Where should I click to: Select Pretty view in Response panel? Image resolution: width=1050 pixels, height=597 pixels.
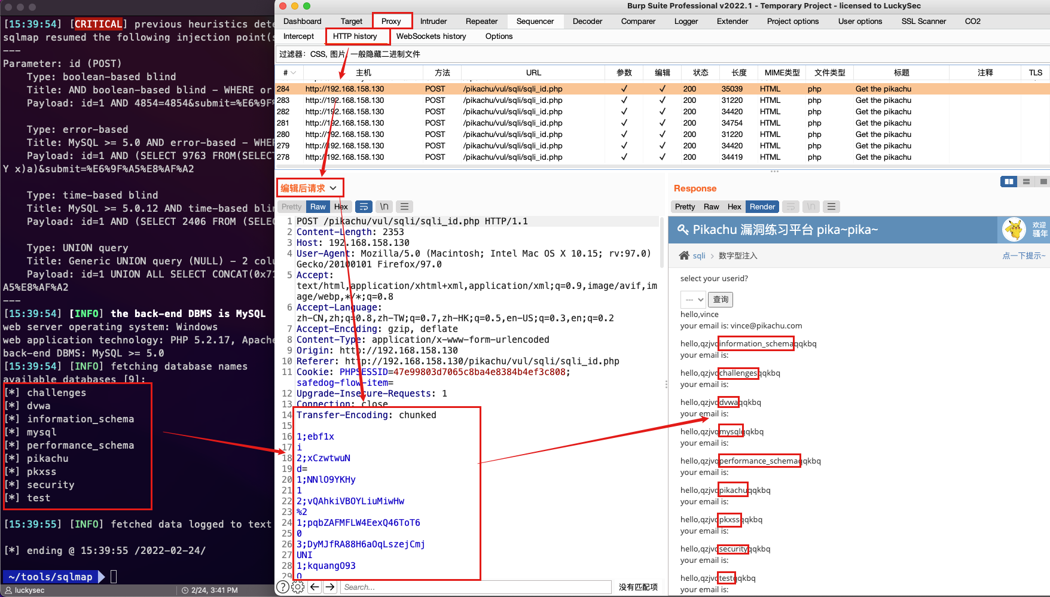coord(685,206)
